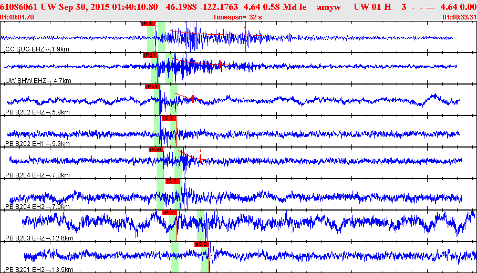Click the iPc0 pick flag on B204 EHZ
The image size is (477, 273).
(155, 150)
